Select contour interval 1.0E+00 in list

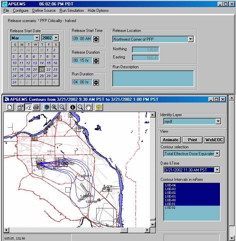tap(192, 200)
